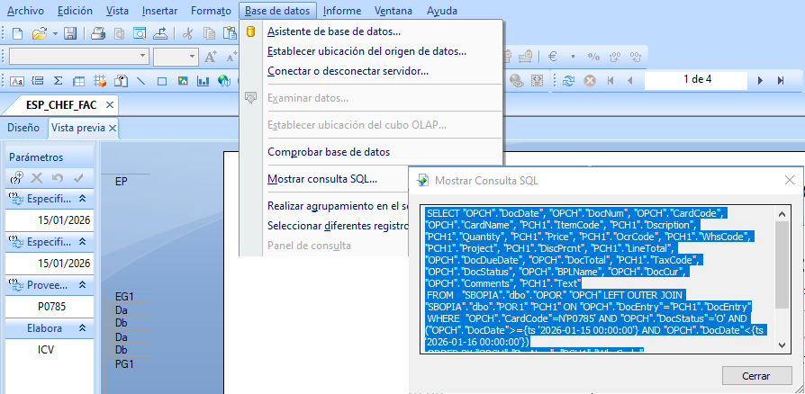Click the Save icon in the toolbar
This screenshot has height=394, width=805.
click(69, 33)
